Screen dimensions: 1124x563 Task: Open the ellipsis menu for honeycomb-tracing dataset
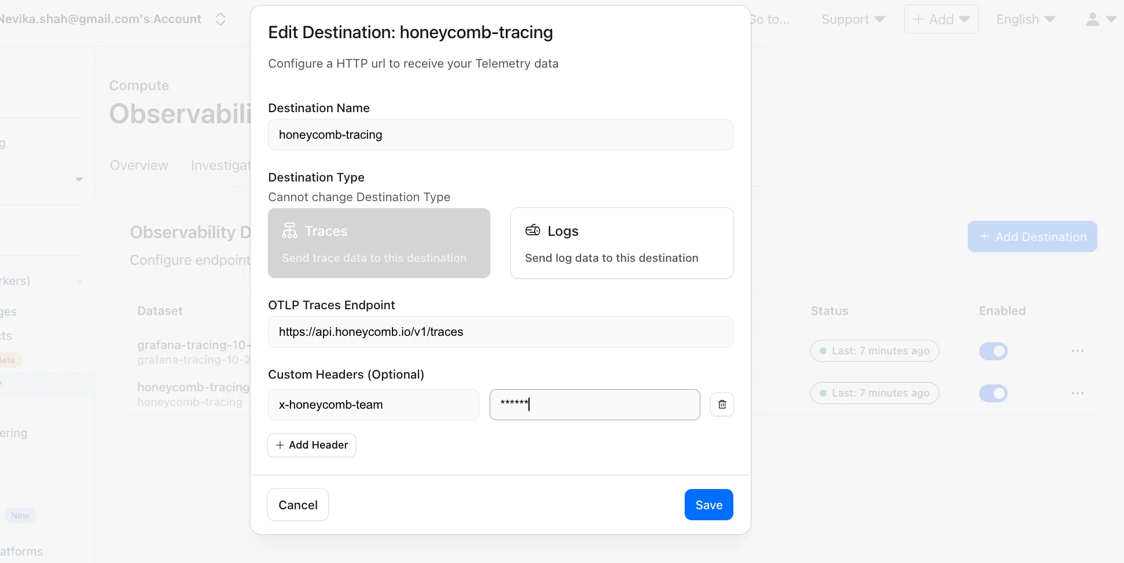coord(1077,393)
